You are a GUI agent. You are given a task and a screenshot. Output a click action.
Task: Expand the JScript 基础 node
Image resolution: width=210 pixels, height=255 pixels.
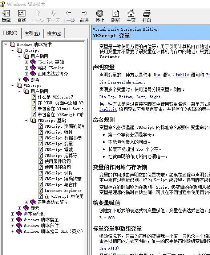tap(27, 62)
